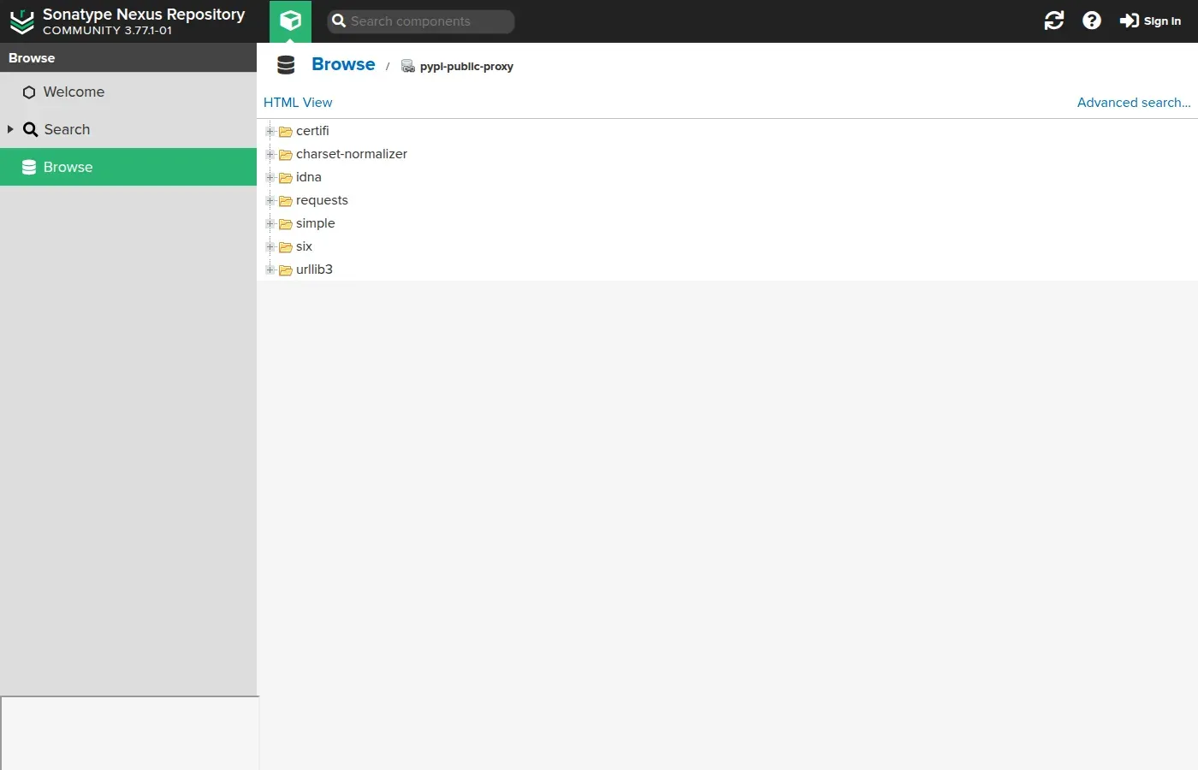
Task: Open the HTML View link
Action: click(298, 103)
